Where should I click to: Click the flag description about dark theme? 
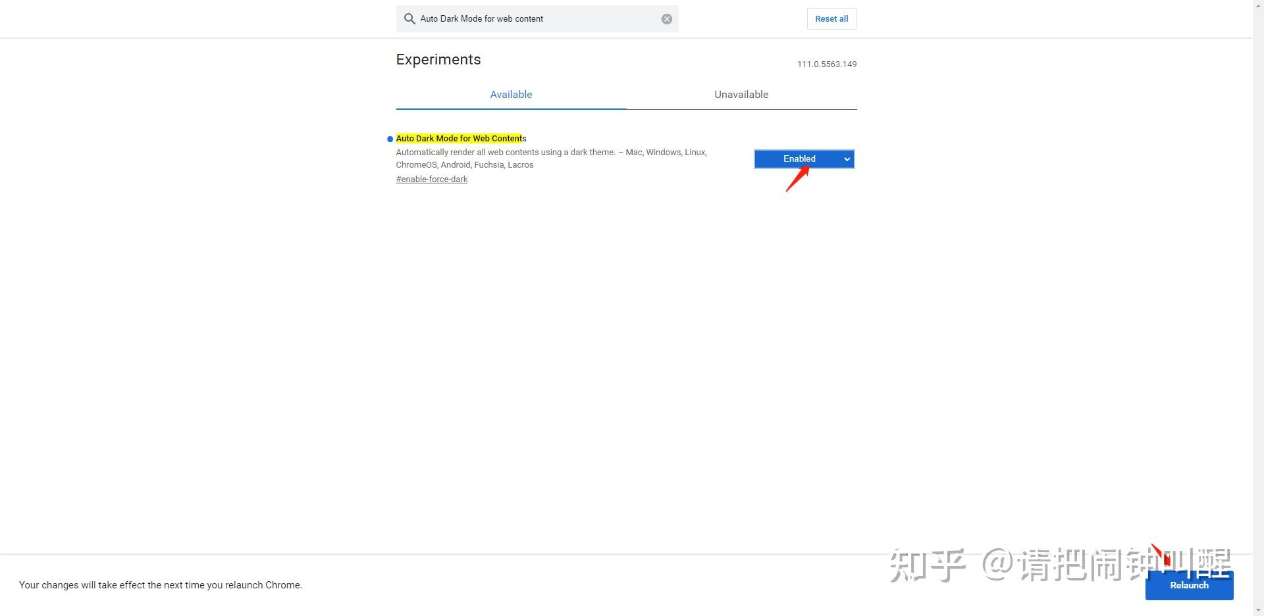point(552,158)
